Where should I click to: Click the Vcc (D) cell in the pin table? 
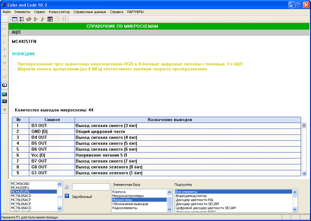[x=52, y=155]
